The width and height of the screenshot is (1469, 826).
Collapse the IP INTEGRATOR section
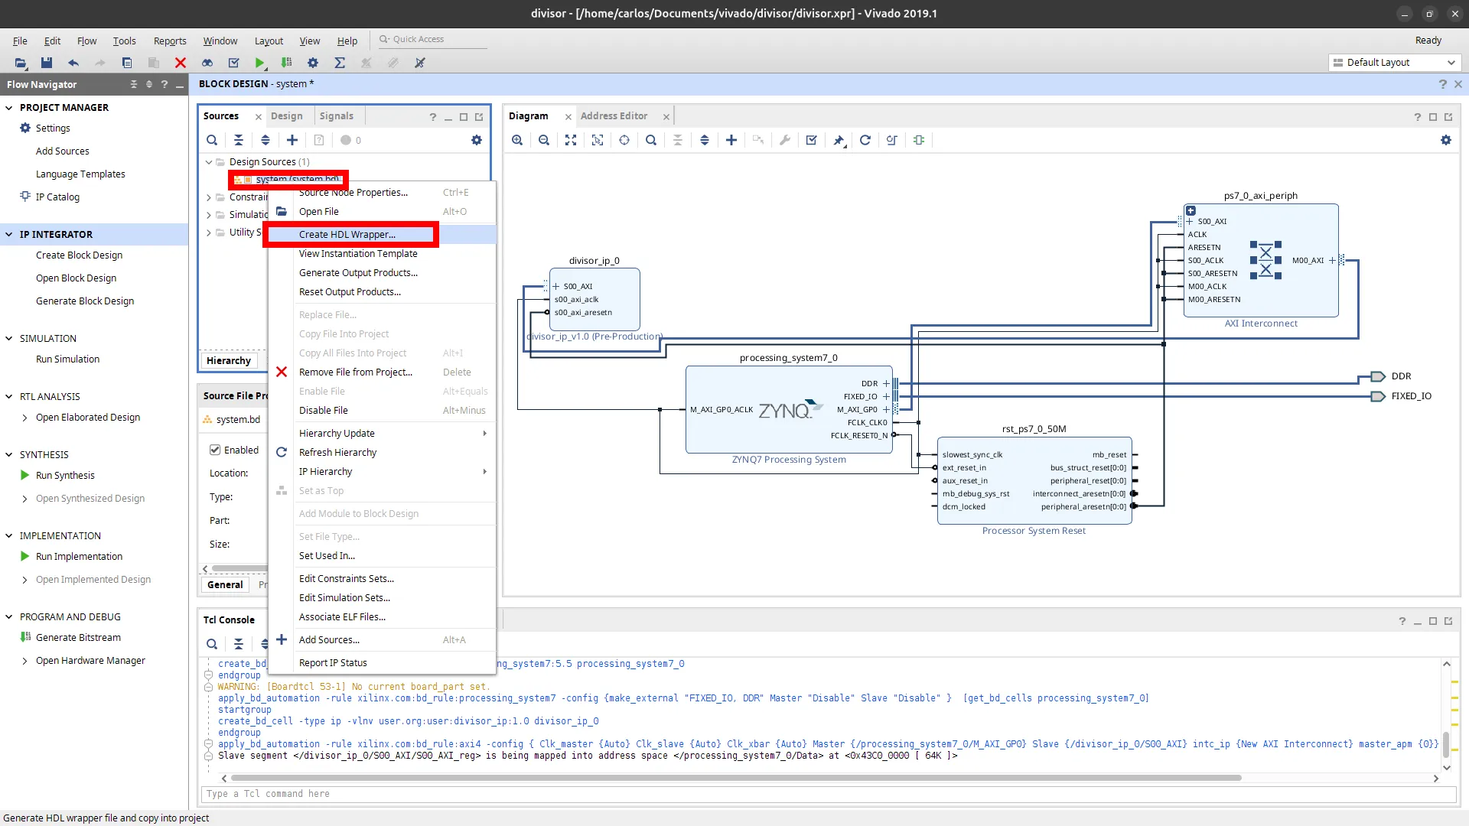point(9,235)
